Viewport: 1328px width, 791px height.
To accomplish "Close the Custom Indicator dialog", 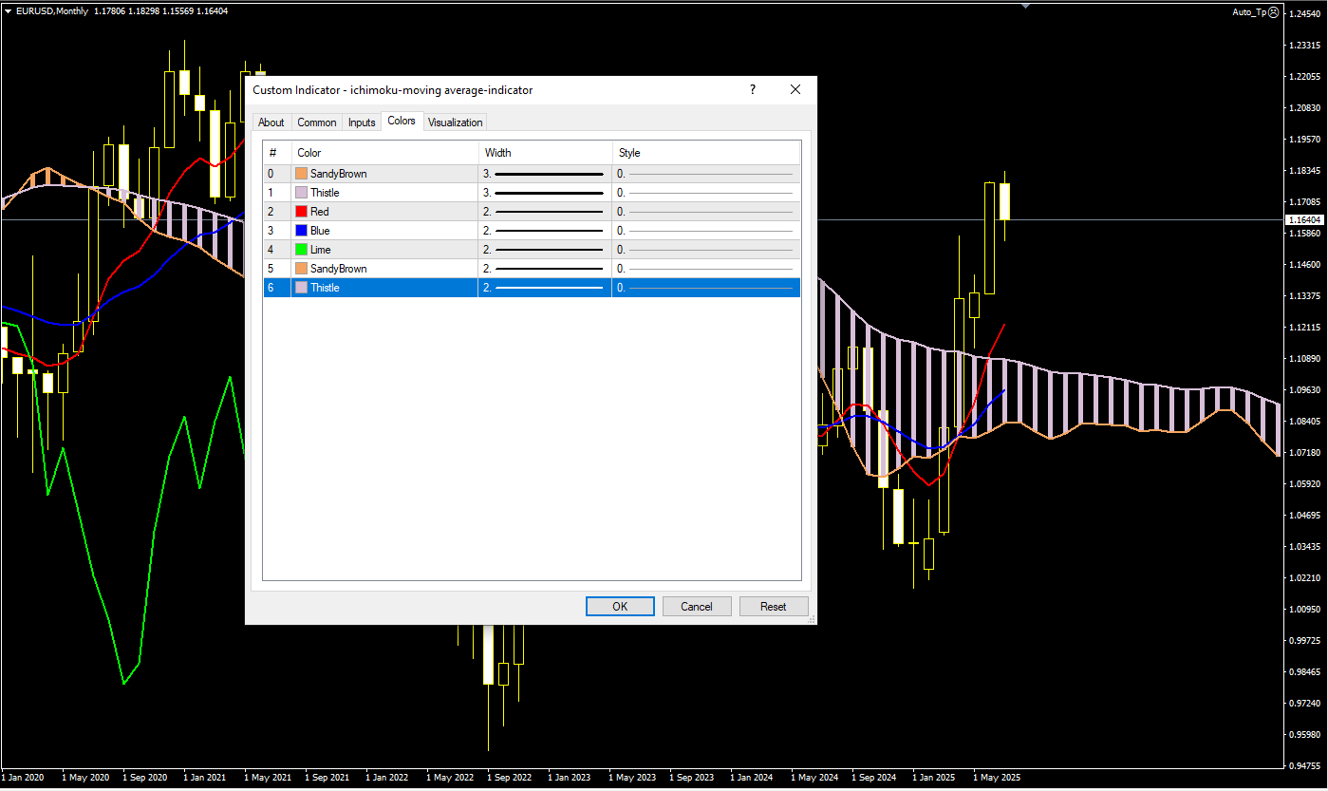I will point(795,90).
